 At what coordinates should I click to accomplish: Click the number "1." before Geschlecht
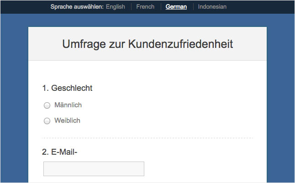pos(45,88)
